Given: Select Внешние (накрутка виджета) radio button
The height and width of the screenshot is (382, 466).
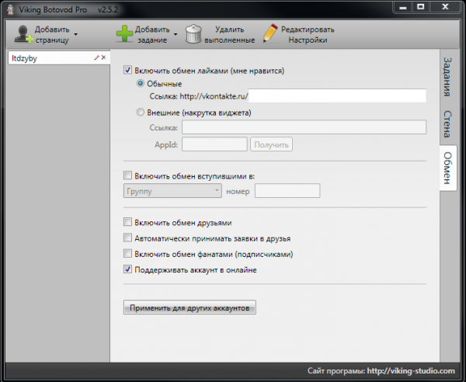Looking at the screenshot, I should coord(141,113).
